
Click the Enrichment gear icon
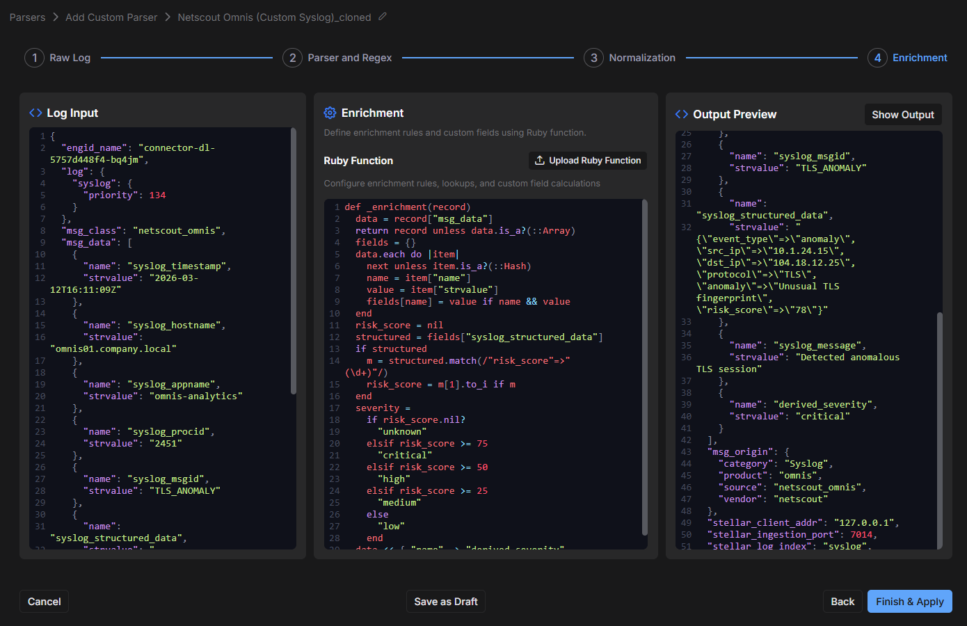coord(330,113)
